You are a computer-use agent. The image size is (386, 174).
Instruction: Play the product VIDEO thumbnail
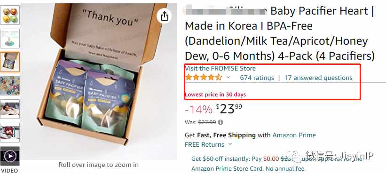(x=10, y=156)
